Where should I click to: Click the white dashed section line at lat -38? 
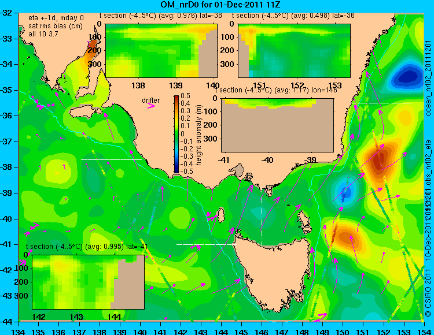pos(111,159)
